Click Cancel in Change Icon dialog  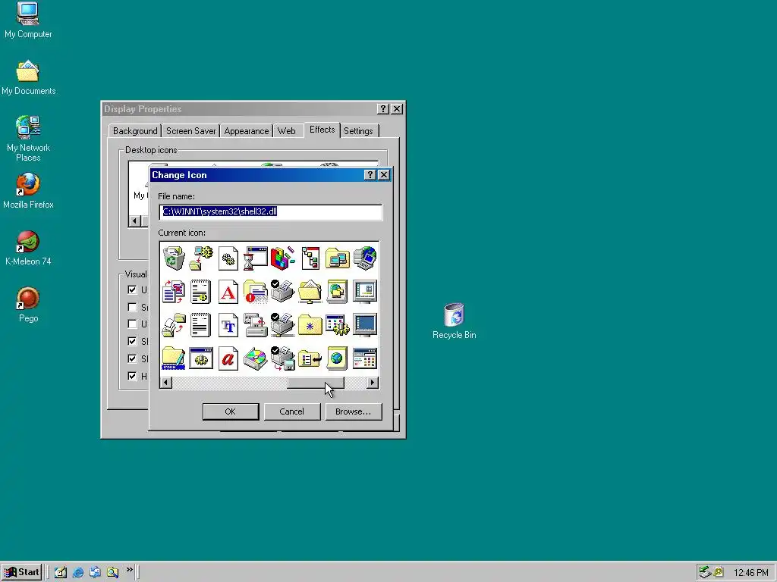(291, 411)
